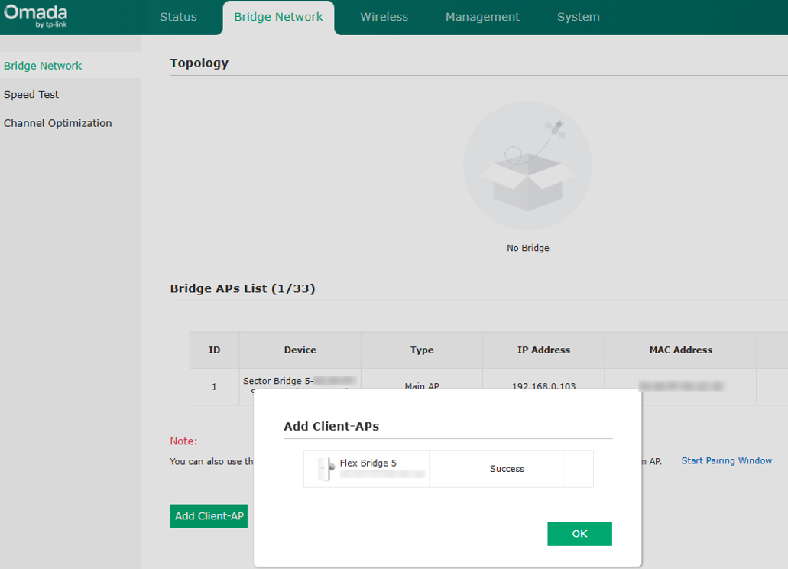This screenshot has height=569, width=788.
Task: Open Channel Optimization in the sidebar
Action: (58, 123)
